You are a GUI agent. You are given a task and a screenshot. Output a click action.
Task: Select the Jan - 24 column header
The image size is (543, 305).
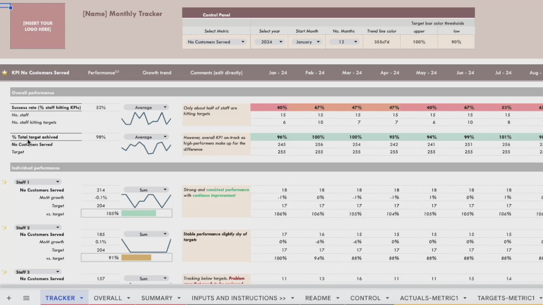click(278, 73)
